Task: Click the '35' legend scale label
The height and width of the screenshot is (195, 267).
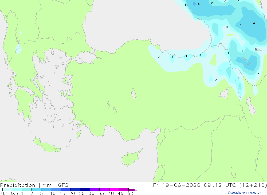Action: (101, 193)
